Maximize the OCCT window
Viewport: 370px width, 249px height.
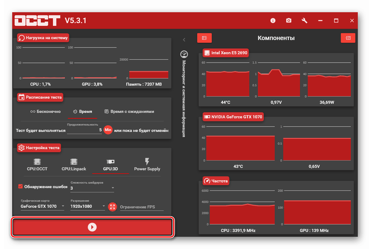tap(336, 21)
